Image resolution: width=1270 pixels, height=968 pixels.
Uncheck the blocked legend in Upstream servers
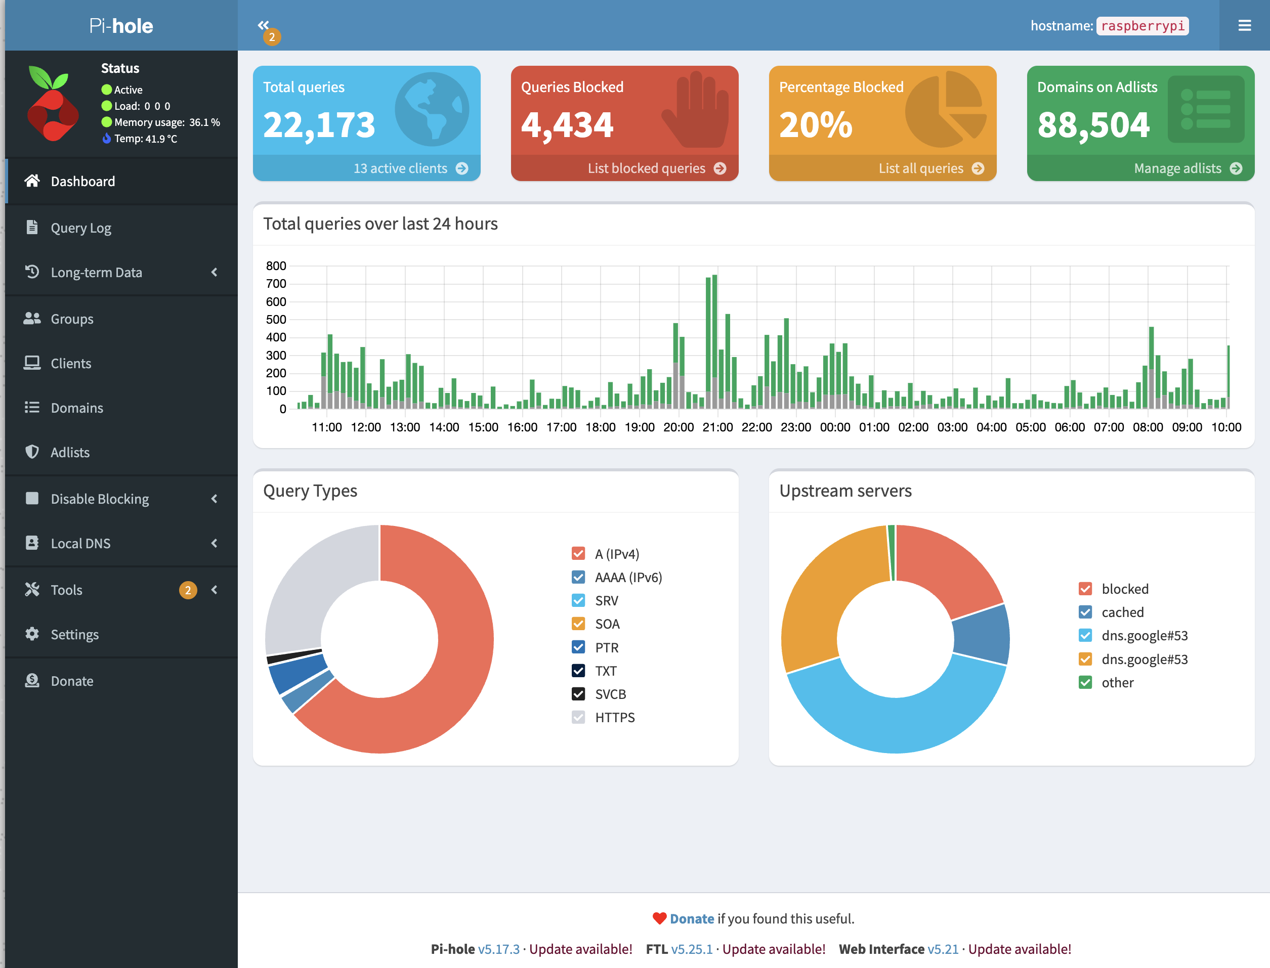tap(1085, 588)
